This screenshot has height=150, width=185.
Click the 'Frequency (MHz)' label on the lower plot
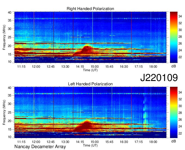(4, 112)
